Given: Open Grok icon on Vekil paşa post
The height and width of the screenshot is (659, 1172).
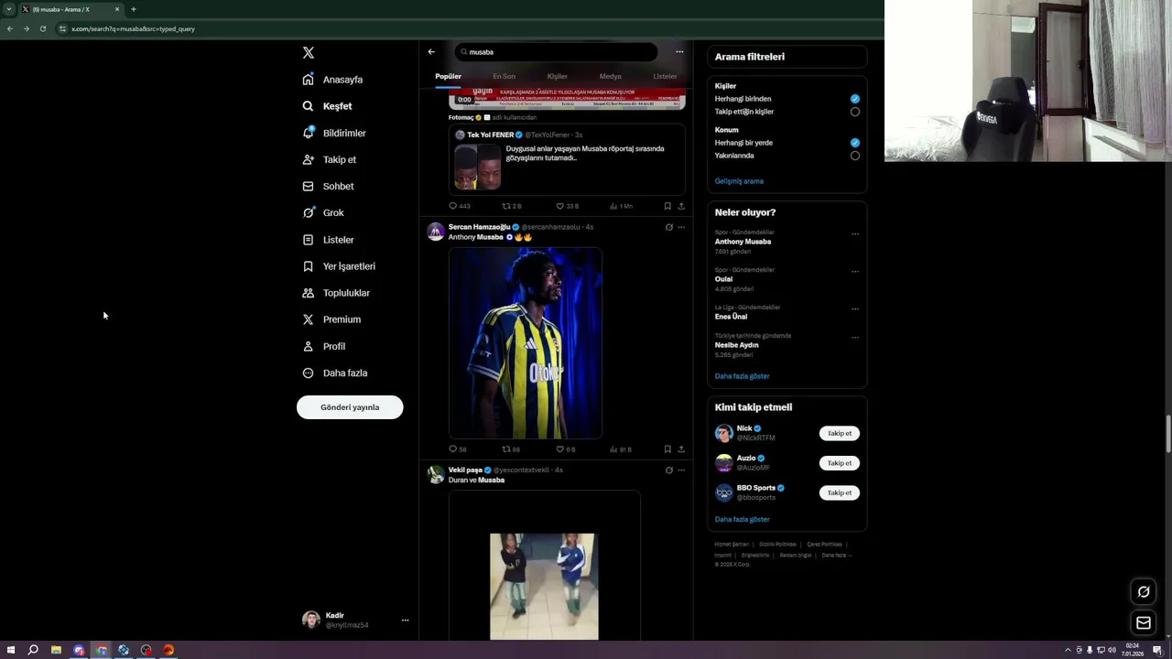Looking at the screenshot, I should click(x=668, y=470).
